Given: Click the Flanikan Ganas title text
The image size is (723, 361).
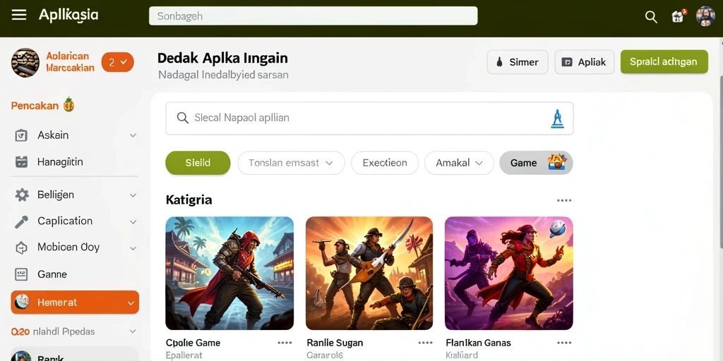Looking at the screenshot, I should point(478,343).
